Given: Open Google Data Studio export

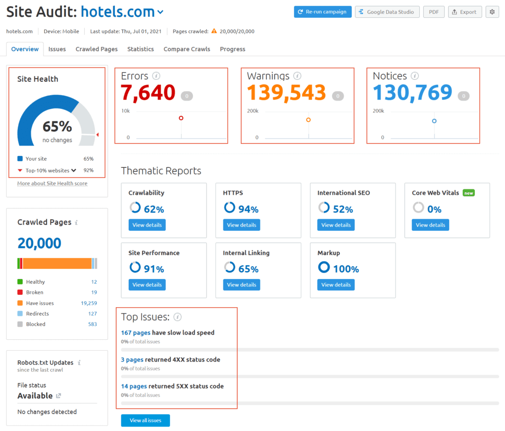Looking at the screenshot, I should click(387, 12).
